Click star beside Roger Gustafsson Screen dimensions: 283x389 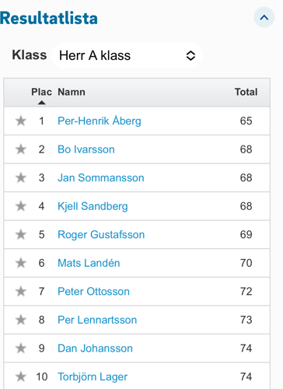(x=21, y=235)
